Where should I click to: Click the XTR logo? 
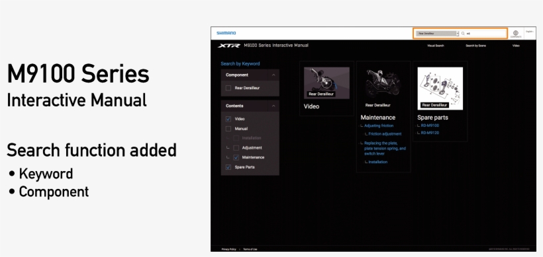tap(229, 46)
